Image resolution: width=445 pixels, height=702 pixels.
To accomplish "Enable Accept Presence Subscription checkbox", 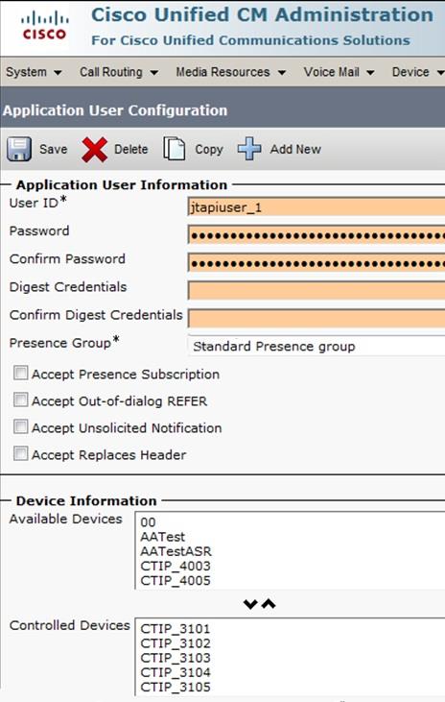I will [x=20, y=373].
